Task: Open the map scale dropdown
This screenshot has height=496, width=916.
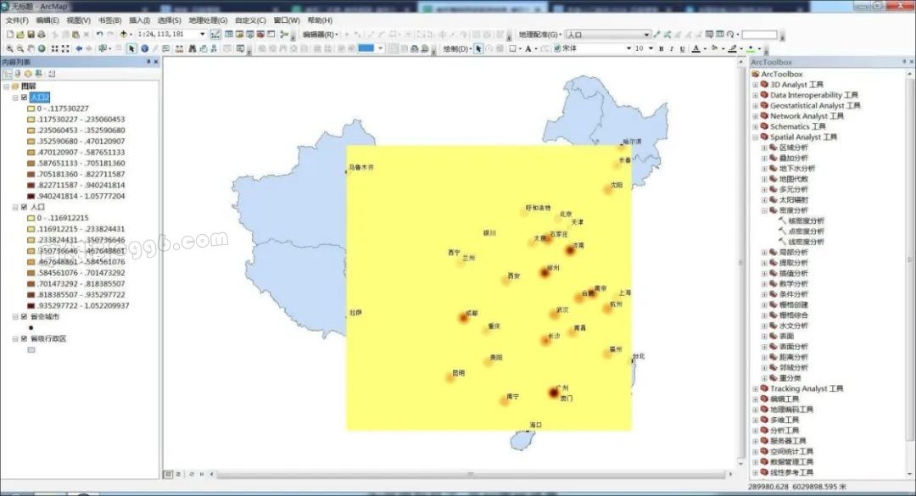Action: (202, 35)
